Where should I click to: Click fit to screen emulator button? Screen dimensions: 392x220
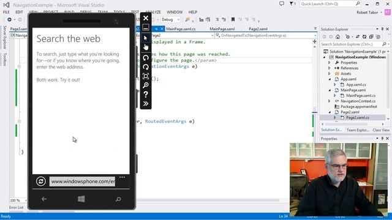[146, 76]
